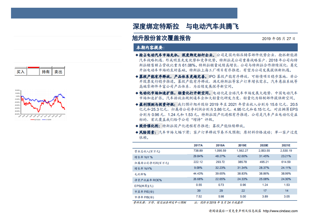Toggle the empty rating cell beside 买入
Viewport: 309px width, 219px height.
pyautogui.click(x=33, y=72)
